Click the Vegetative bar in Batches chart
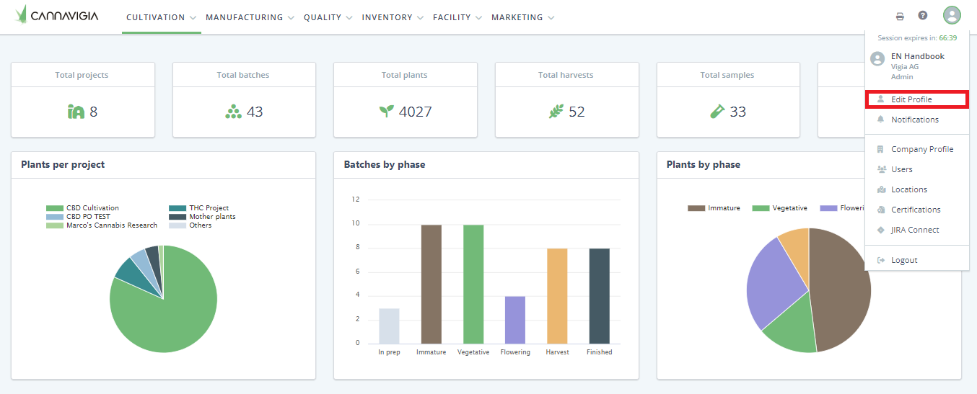The image size is (977, 394). (x=473, y=284)
